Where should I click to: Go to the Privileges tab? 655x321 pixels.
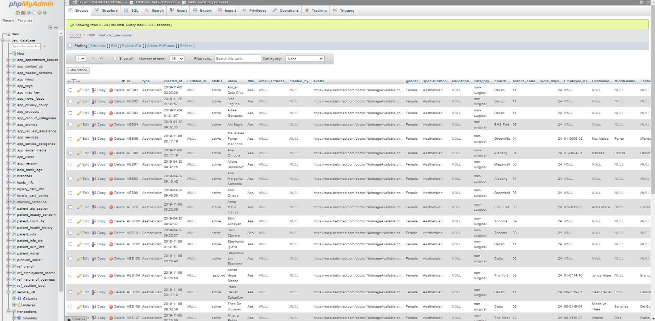[254, 11]
